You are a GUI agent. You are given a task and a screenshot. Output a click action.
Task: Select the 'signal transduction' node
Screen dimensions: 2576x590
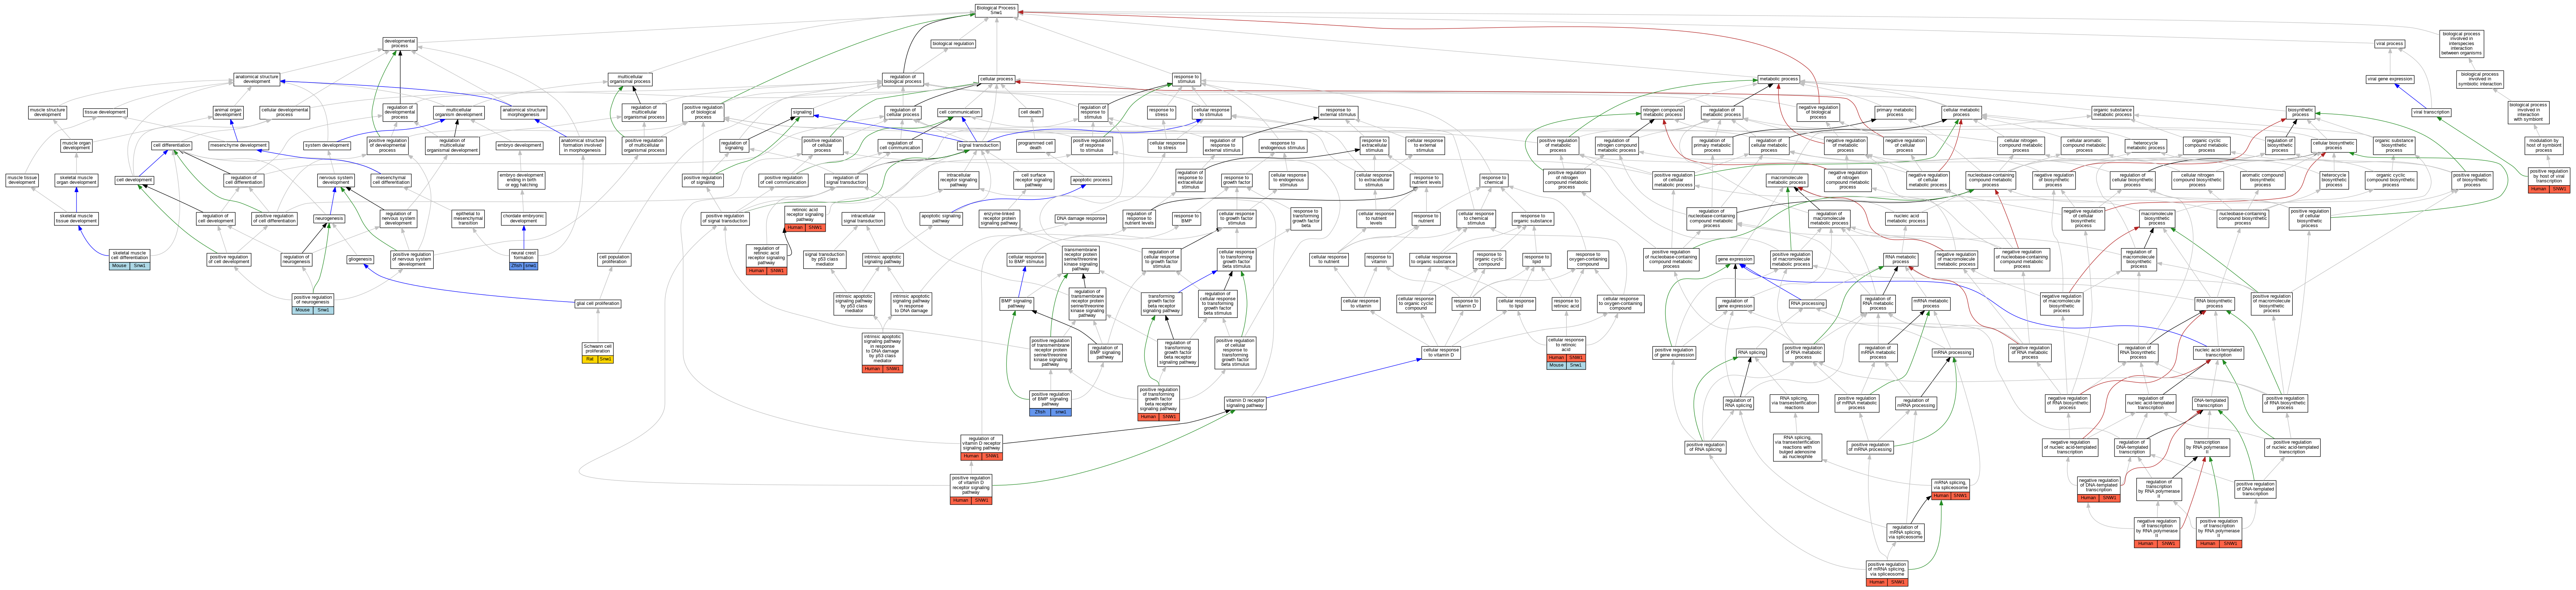click(979, 146)
